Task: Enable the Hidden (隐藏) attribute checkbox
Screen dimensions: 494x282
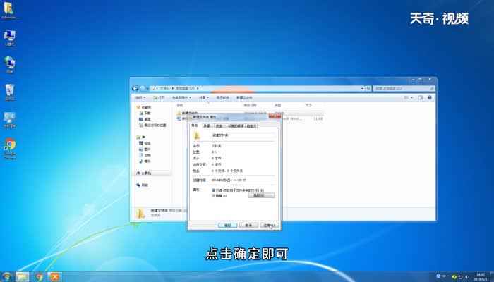Action: (x=213, y=196)
